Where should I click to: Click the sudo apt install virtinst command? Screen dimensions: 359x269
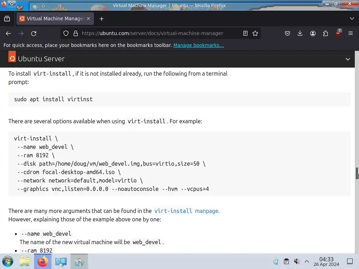coord(53,99)
